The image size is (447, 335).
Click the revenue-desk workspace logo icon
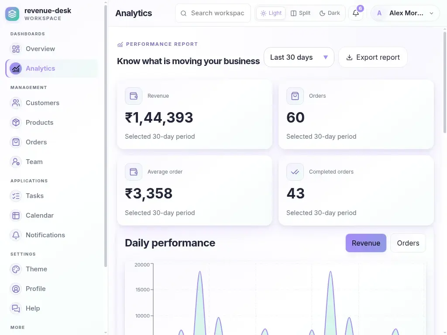pos(12,14)
